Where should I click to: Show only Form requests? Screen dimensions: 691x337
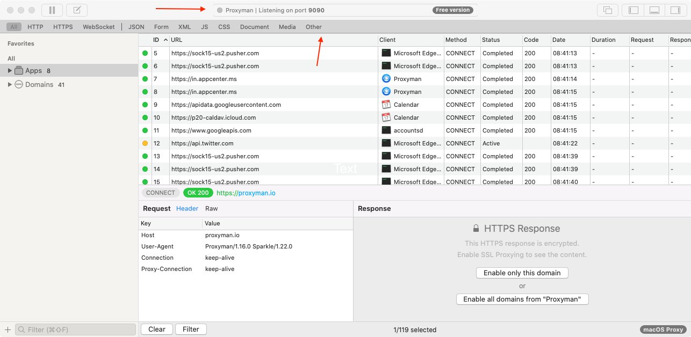click(x=161, y=27)
